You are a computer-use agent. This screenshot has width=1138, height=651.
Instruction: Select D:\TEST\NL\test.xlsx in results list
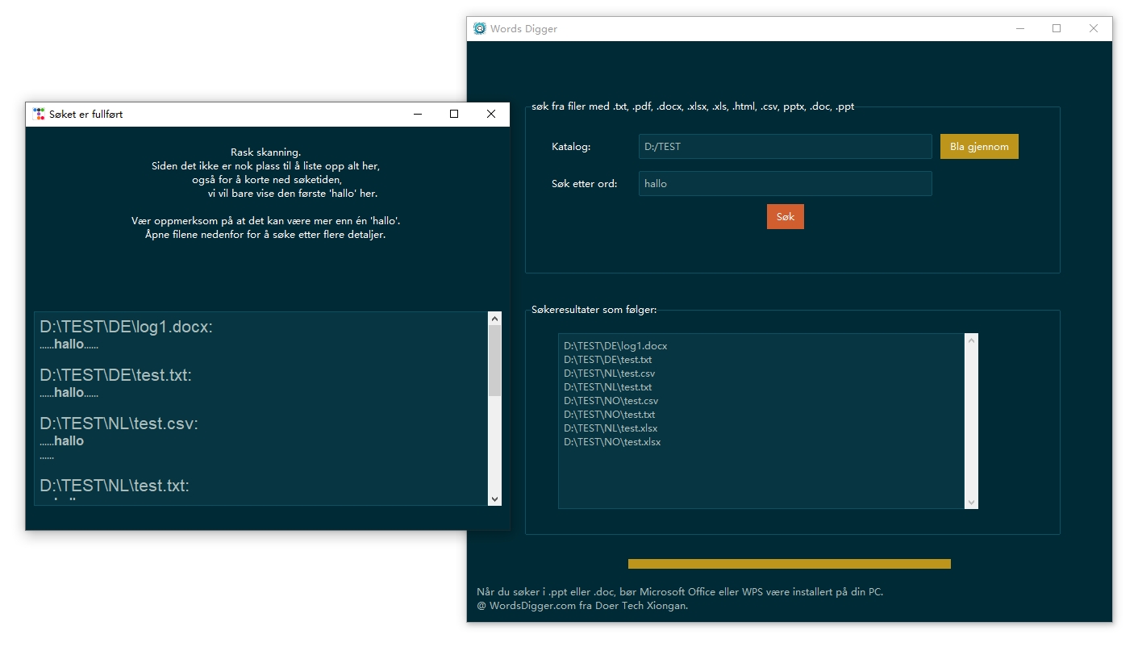(x=611, y=428)
